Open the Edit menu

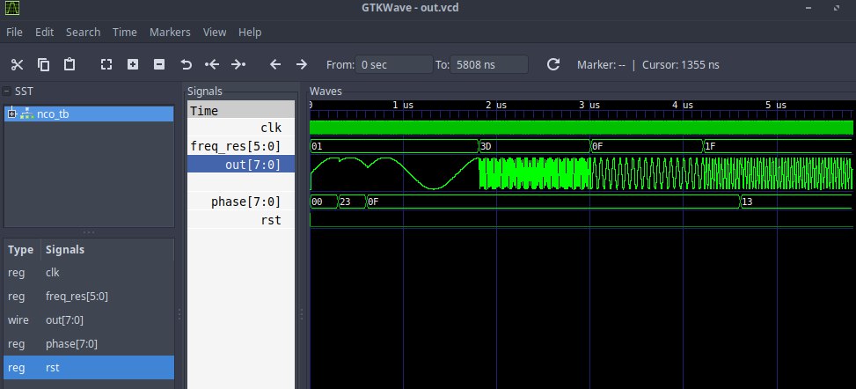tap(44, 33)
